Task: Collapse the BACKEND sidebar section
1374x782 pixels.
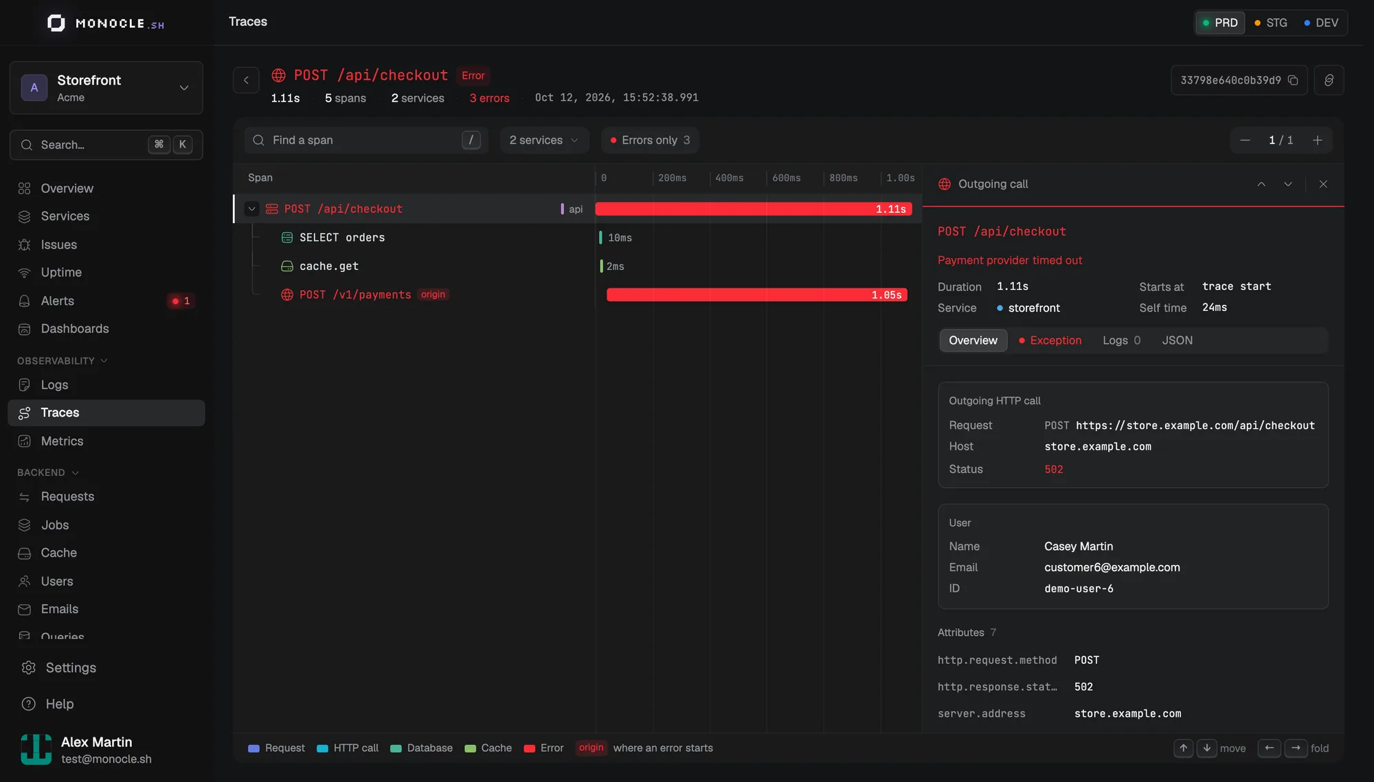Action: [48, 472]
